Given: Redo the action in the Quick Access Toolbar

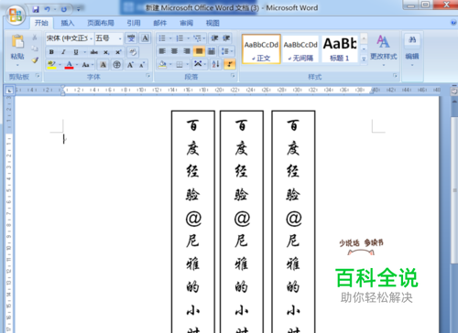Looking at the screenshot, I should 64,9.
